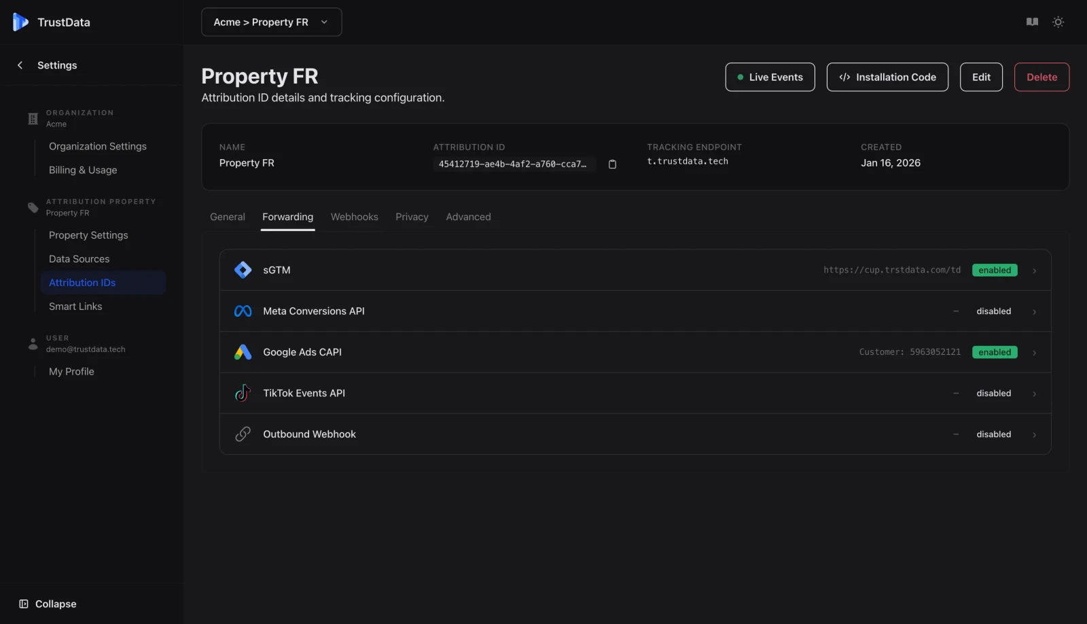Click the Google Ads CAPI label
This screenshot has height=624, width=1087.
click(302, 352)
